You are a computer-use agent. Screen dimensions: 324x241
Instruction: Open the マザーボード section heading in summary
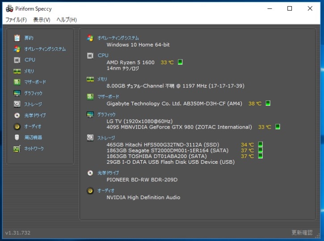(108, 96)
